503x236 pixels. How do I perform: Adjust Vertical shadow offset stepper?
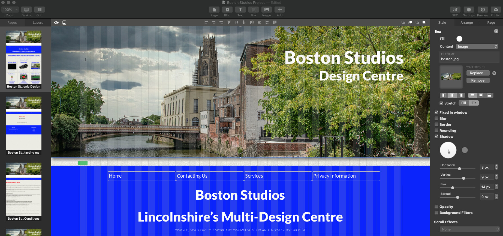496,177
